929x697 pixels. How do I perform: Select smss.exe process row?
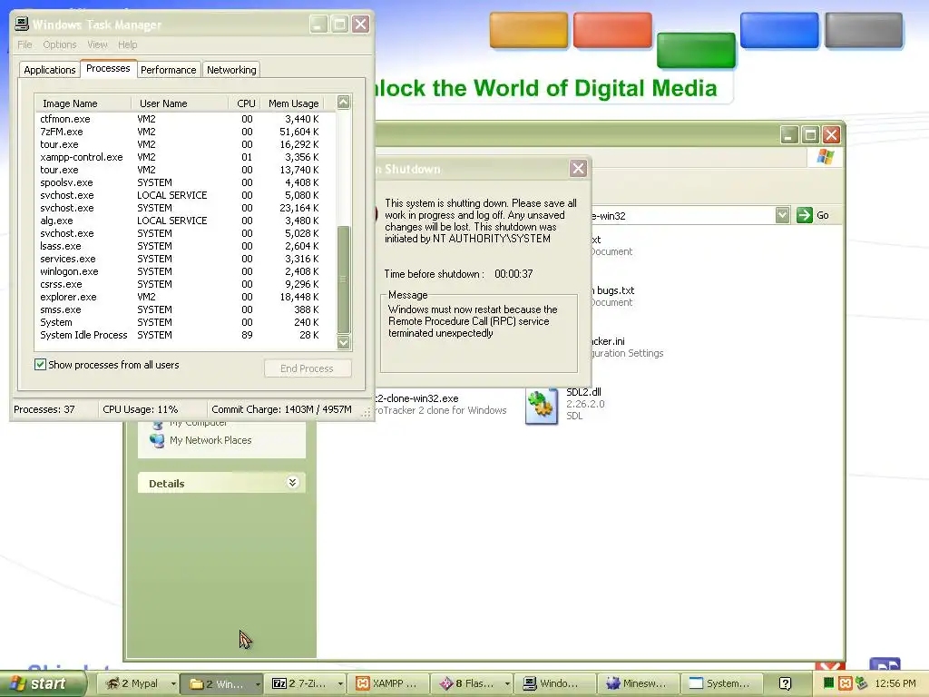[180, 309]
